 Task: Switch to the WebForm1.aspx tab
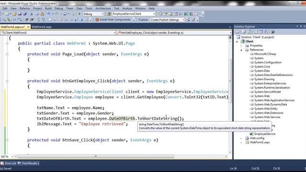coord(42,27)
